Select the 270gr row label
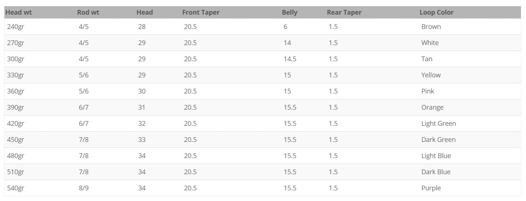 click(15, 43)
